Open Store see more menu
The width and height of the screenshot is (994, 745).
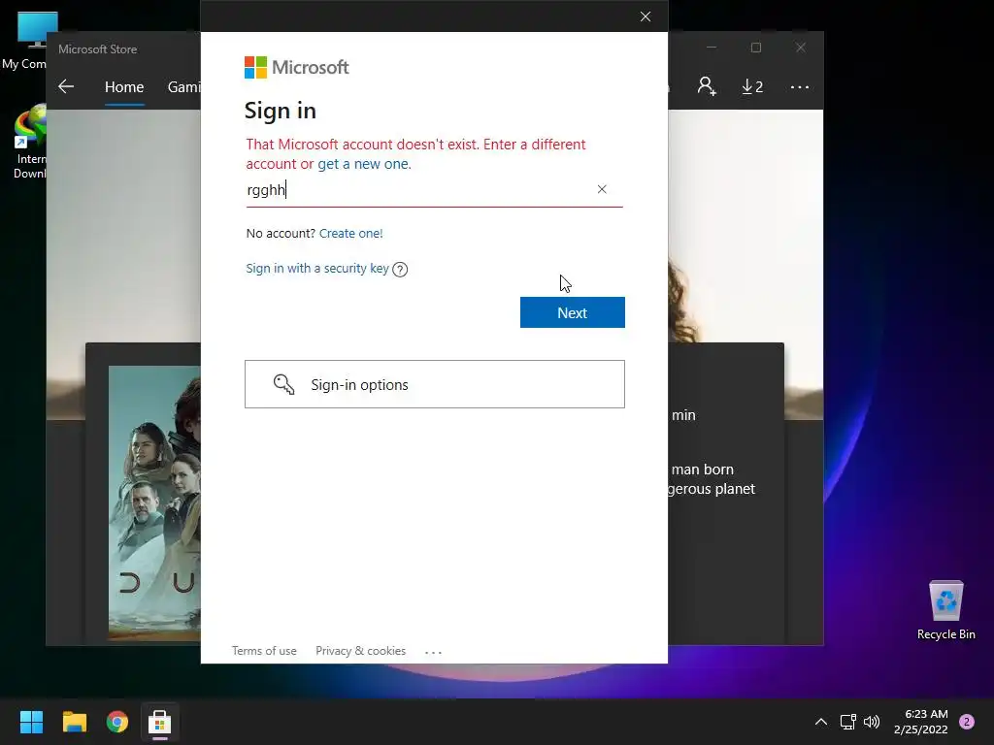point(800,86)
